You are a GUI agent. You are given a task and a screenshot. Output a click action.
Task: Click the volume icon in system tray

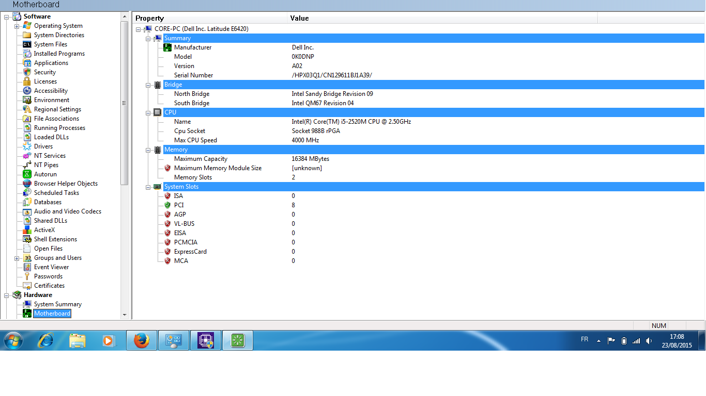pyautogui.click(x=649, y=341)
